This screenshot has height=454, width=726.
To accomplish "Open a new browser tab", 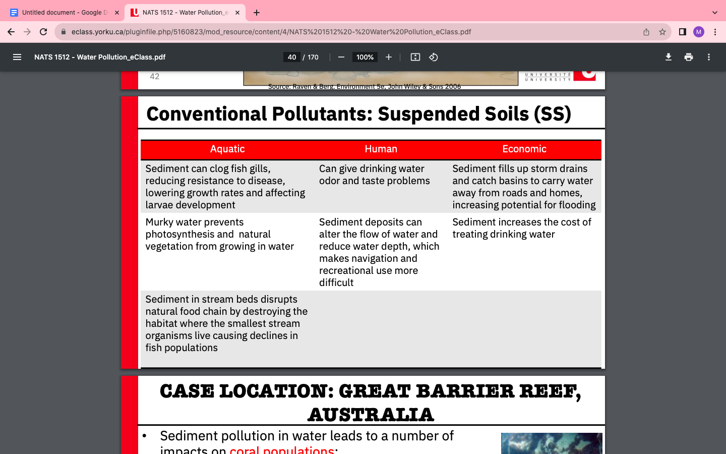I will (x=257, y=13).
